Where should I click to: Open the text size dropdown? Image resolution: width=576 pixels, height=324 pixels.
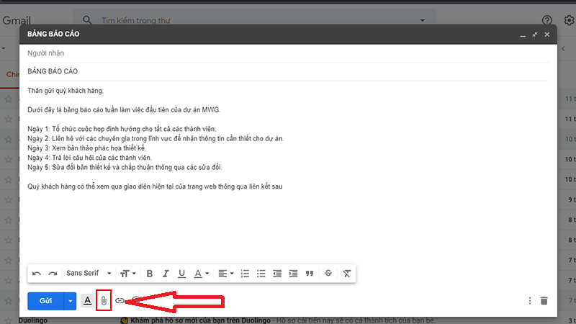(128, 274)
